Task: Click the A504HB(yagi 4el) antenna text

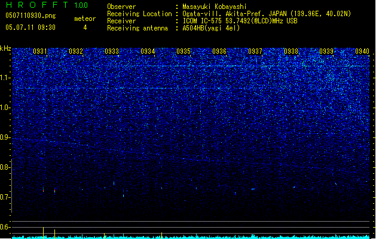Action: [x=211, y=28]
